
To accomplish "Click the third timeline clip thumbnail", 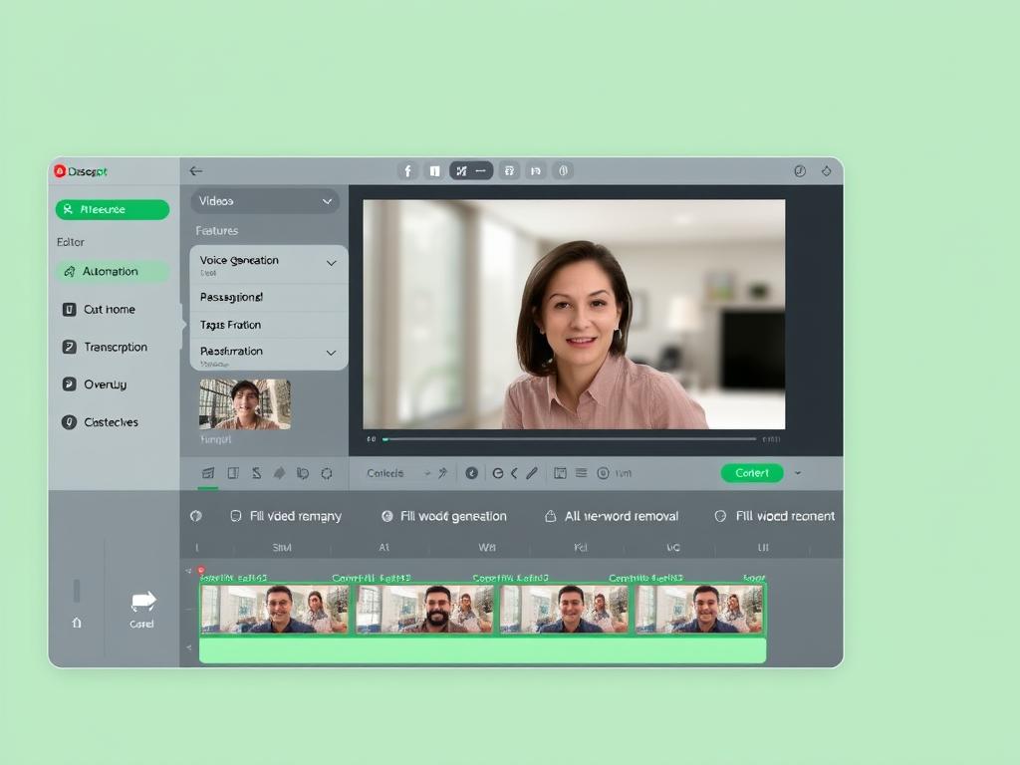I will tap(565, 610).
